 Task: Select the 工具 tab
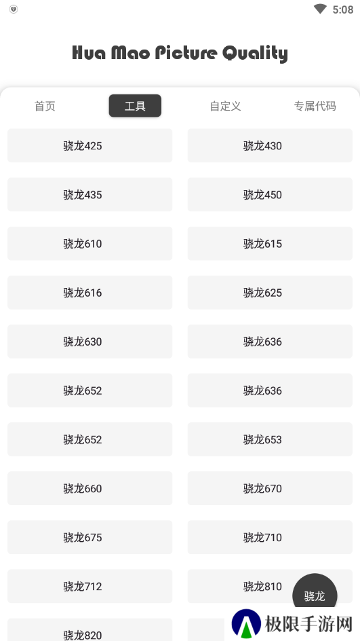(135, 106)
